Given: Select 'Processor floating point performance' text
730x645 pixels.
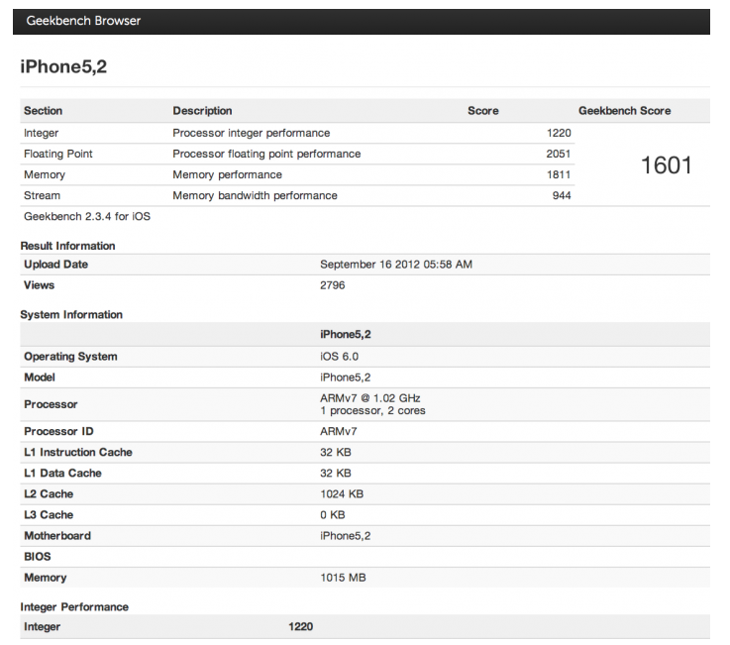Looking at the screenshot, I should (266, 154).
